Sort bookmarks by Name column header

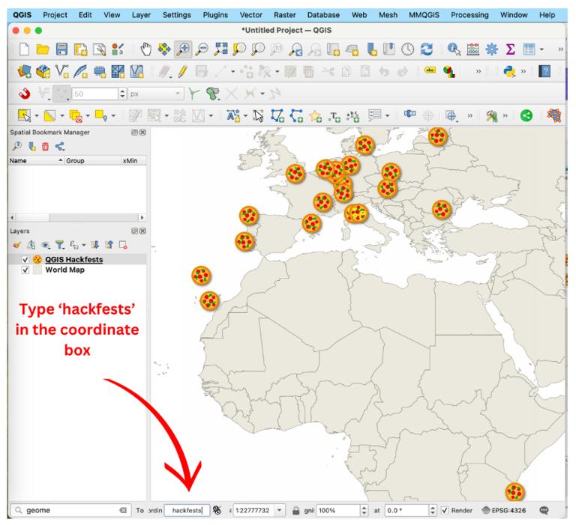[36, 161]
